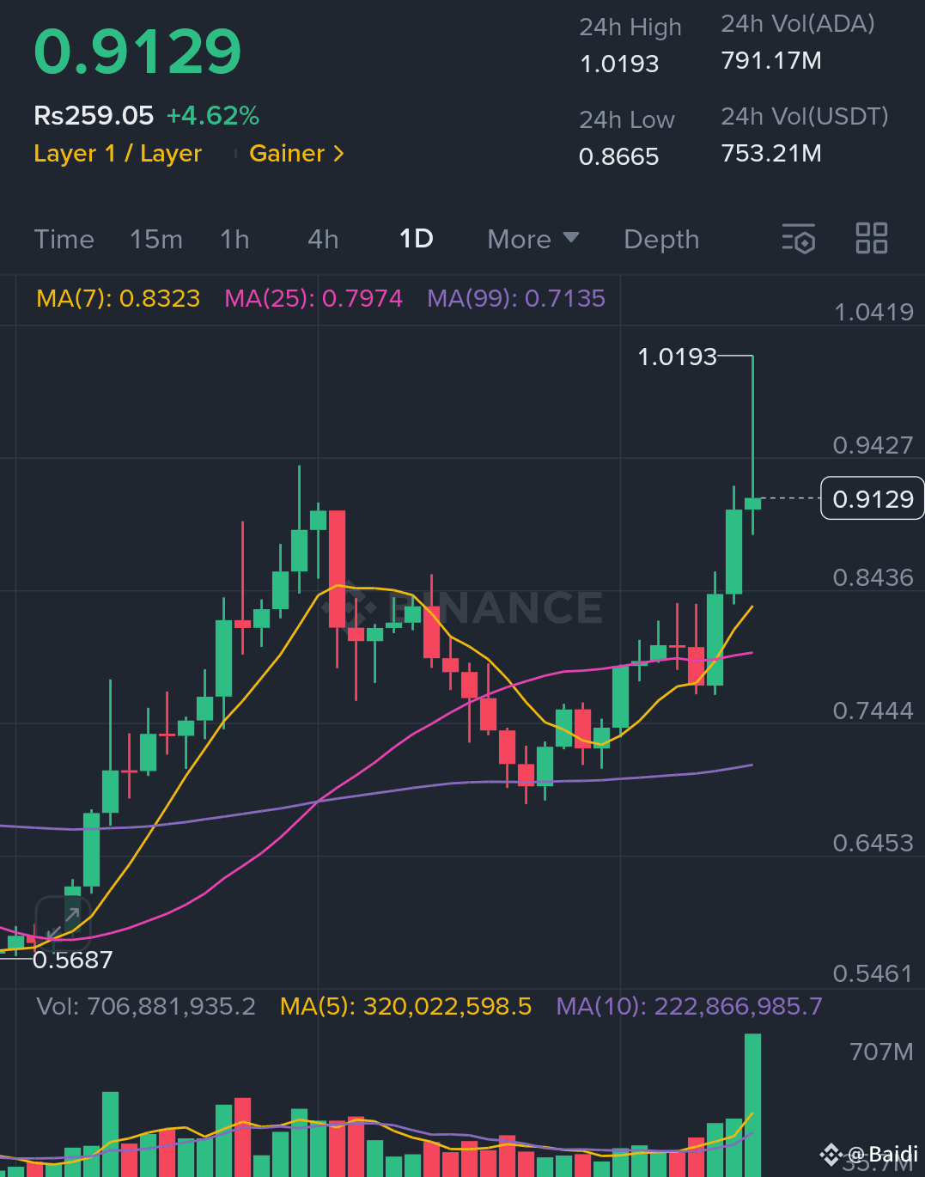Switch to the 4h interval tab
The width and height of the screenshot is (925, 1177).
click(x=323, y=239)
